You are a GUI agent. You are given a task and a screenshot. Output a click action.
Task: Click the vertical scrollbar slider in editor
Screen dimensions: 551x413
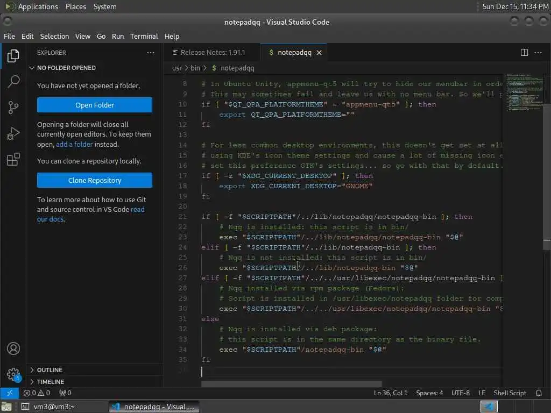(x=547, y=177)
